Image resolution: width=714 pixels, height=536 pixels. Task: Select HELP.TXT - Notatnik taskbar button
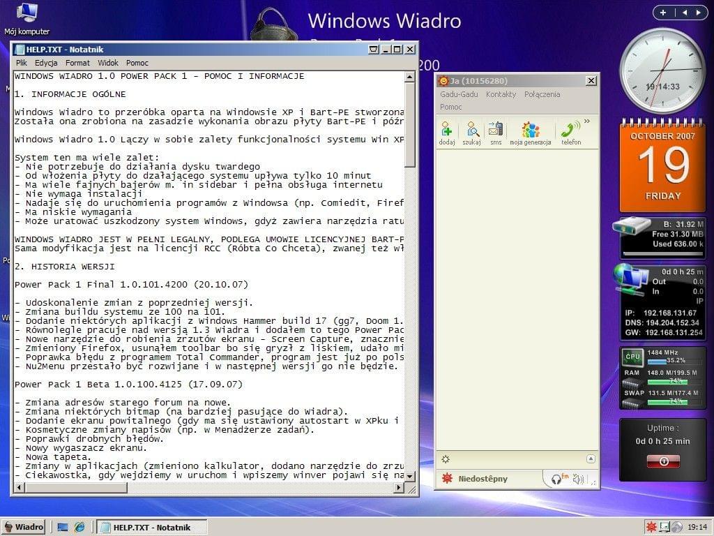coord(152,528)
